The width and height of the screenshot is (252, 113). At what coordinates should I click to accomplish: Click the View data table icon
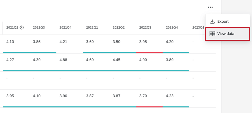212,34
